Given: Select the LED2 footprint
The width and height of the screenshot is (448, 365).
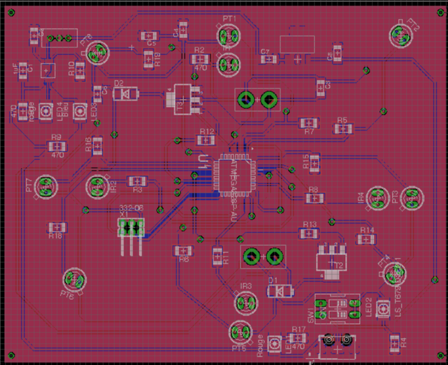Looking at the screenshot, I should point(383,308).
